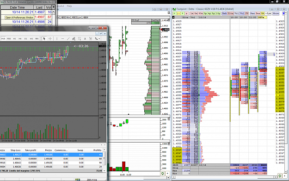The image size is (289, 181).
Task: Switch chart to M30 timeframe
Action: (x=9, y=38)
